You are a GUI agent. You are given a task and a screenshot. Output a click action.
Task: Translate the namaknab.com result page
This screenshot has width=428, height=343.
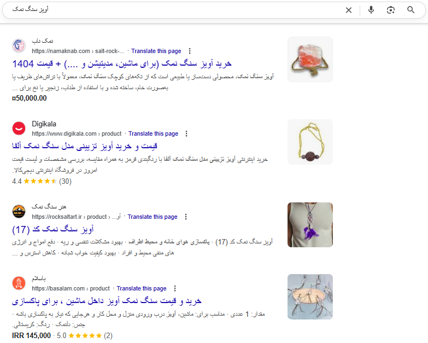tap(156, 51)
